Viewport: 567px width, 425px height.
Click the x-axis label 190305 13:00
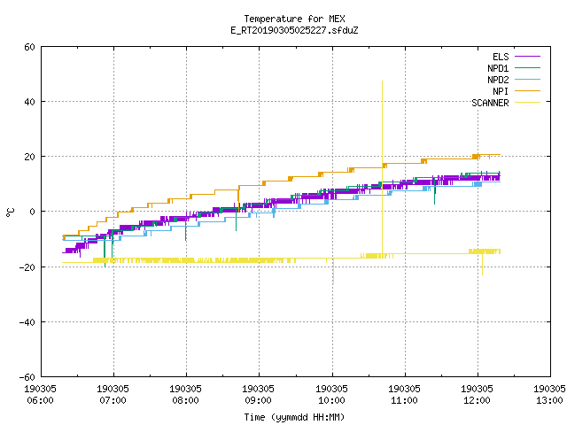coord(549,395)
